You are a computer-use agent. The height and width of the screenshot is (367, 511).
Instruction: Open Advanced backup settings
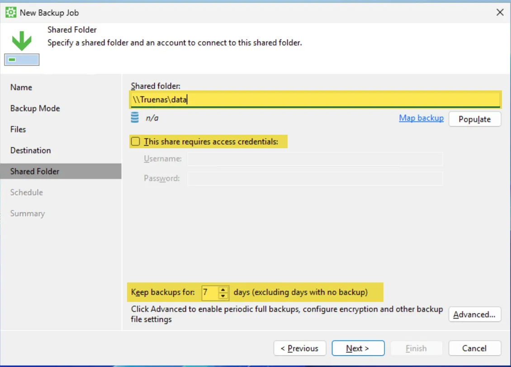pos(474,315)
